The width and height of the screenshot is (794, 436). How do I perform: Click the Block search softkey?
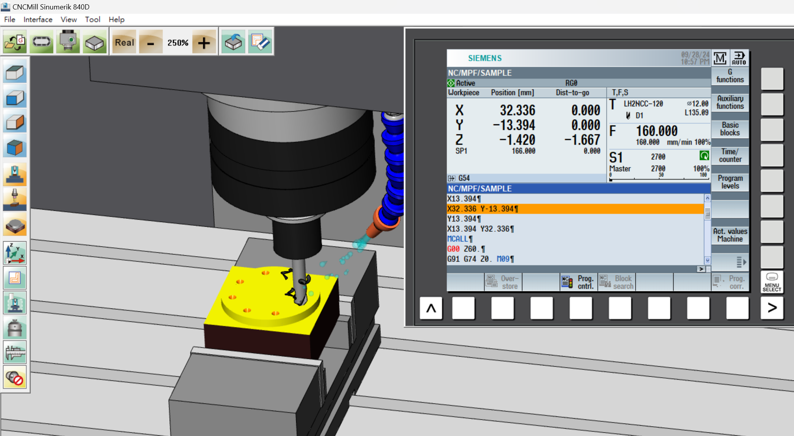pos(616,282)
